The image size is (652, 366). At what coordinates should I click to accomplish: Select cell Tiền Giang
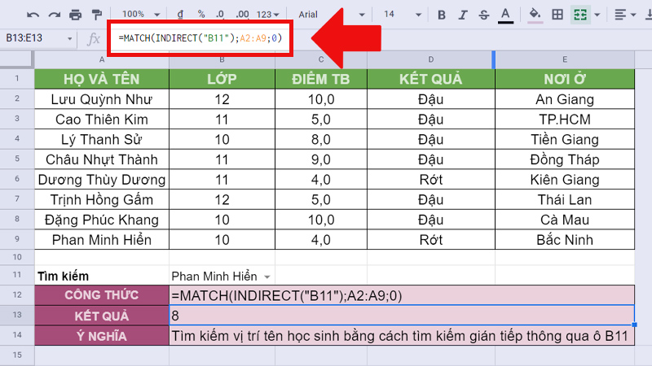click(x=565, y=139)
